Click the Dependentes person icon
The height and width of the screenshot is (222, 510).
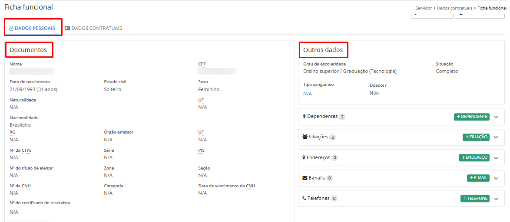pyautogui.click(x=304, y=117)
